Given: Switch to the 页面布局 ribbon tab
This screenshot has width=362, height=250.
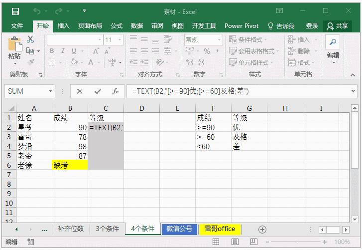Looking at the screenshot, I should [x=90, y=26].
